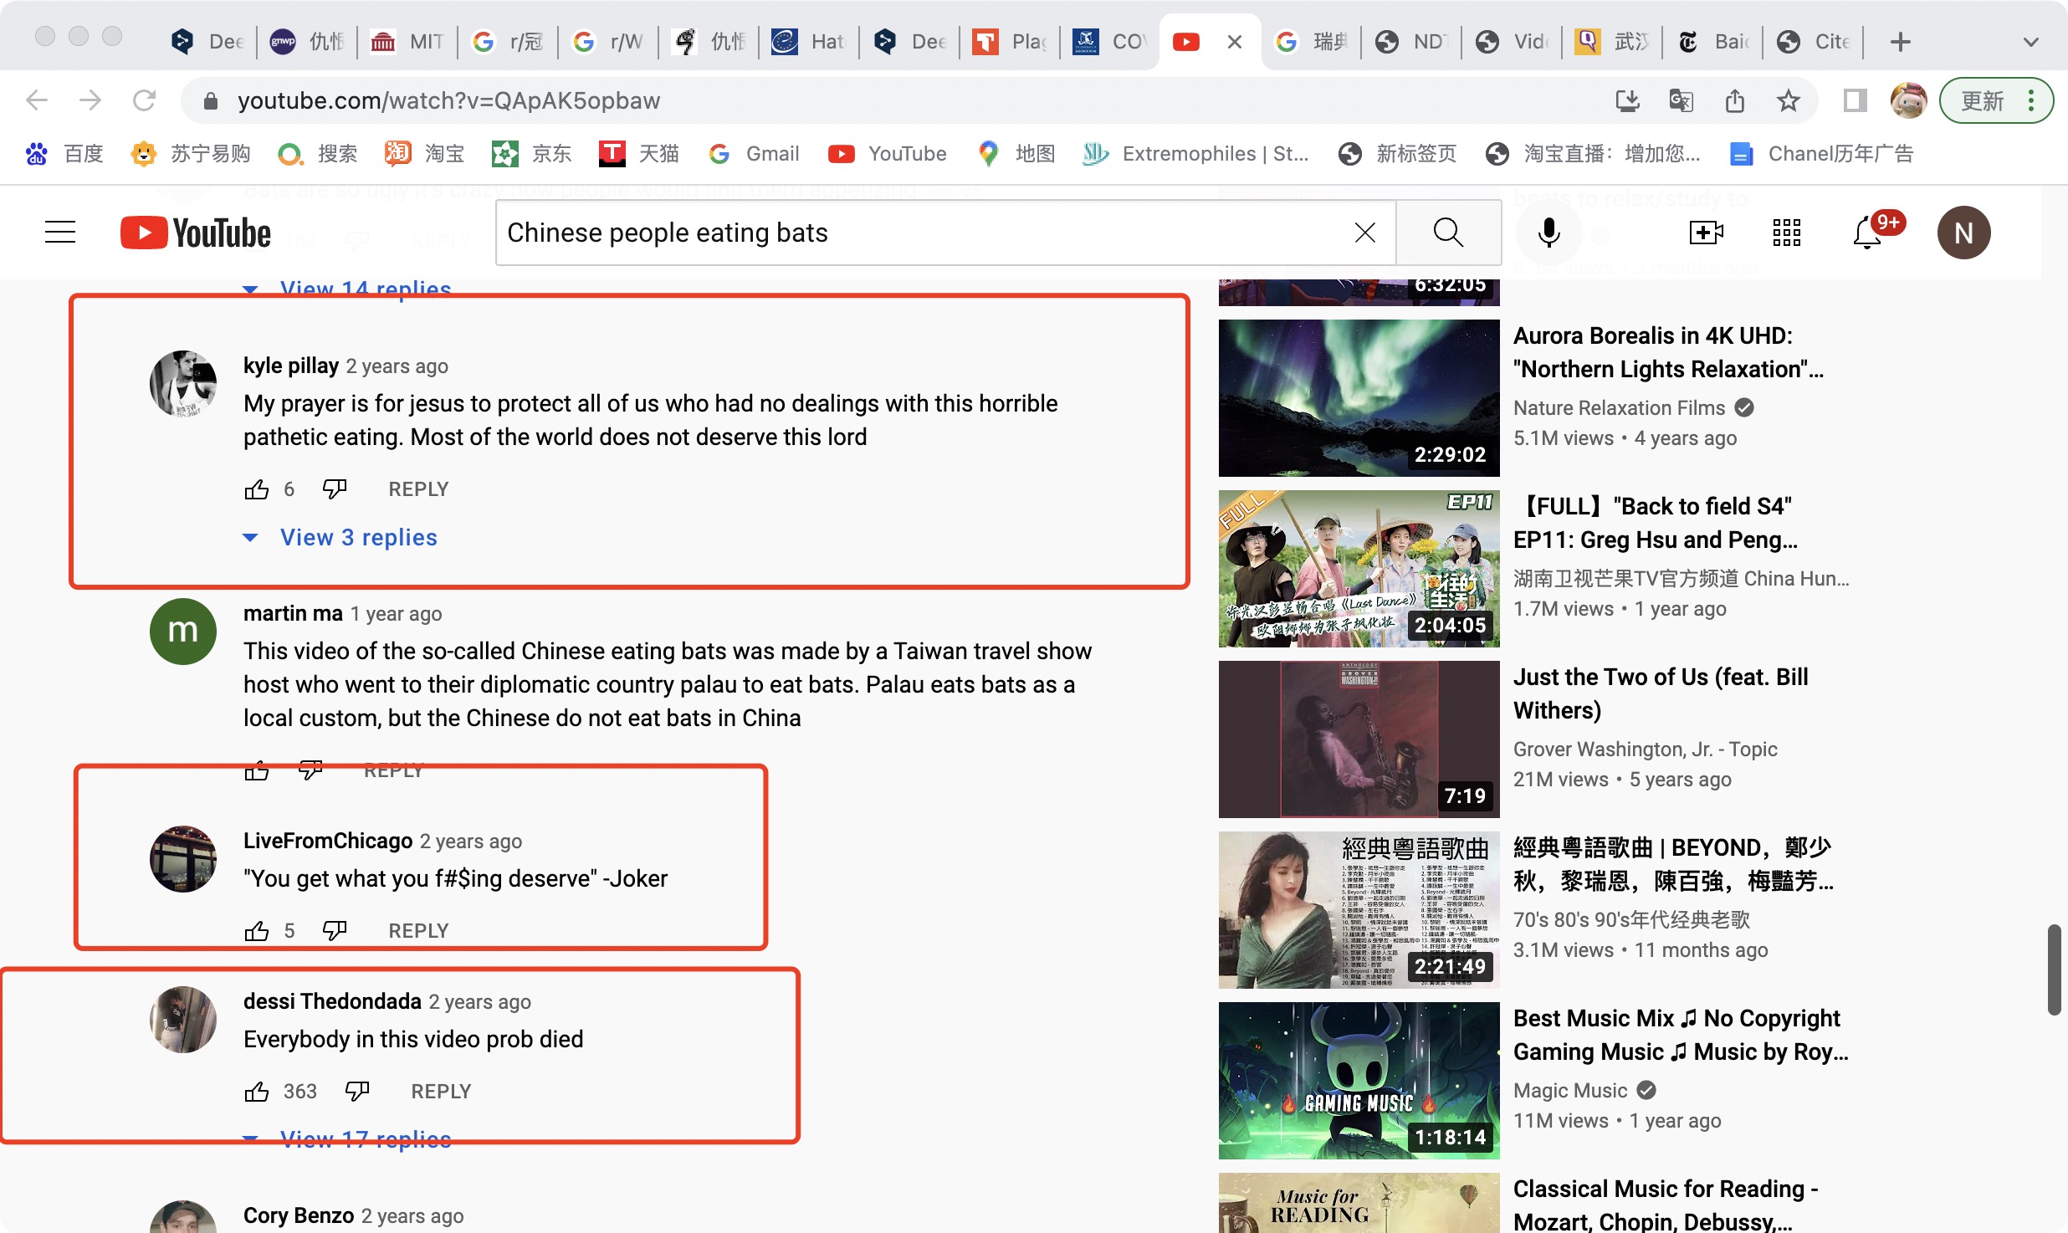Open the YouTube apps grid icon
2068x1233 pixels.
pos(1786,233)
